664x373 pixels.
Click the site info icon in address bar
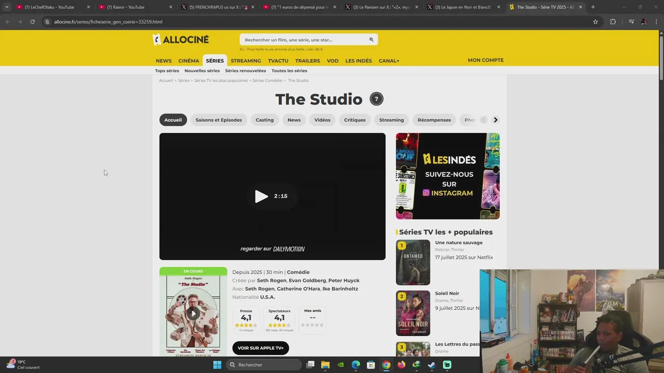[x=47, y=22]
